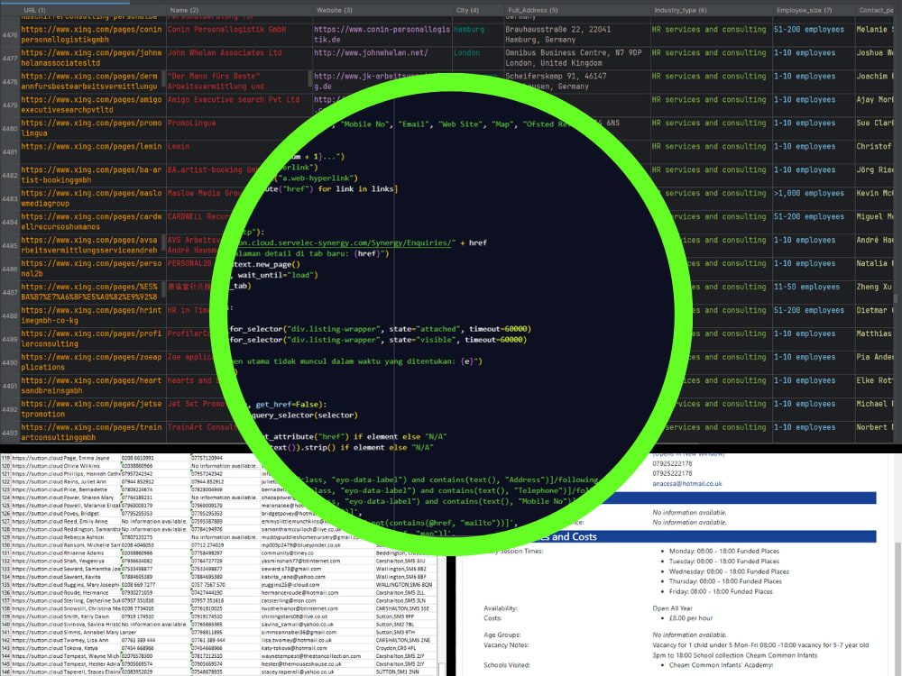Image resolution: width=902 pixels, height=676 pixels.
Task: Click the email cell stacey.taperell@yahoo.co.uk
Action: tap(298, 672)
